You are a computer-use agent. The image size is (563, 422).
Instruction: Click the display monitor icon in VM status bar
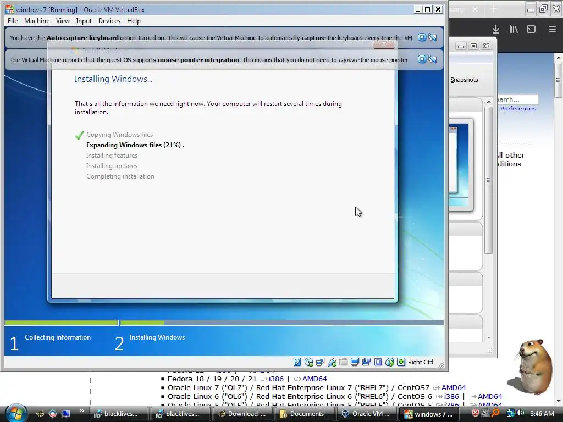355,362
